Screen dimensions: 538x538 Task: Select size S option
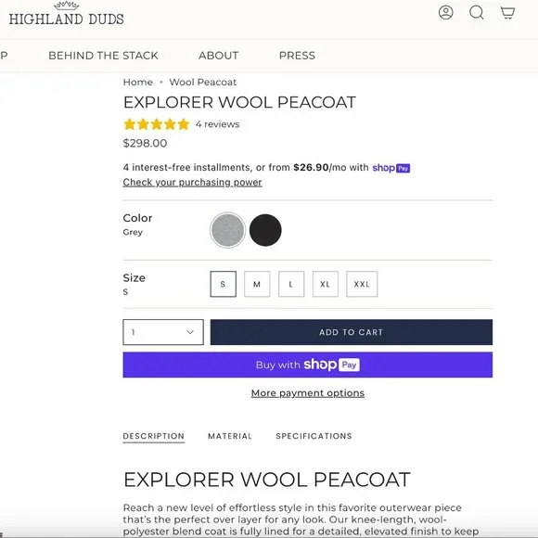pyautogui.click(x=223, y=284)
